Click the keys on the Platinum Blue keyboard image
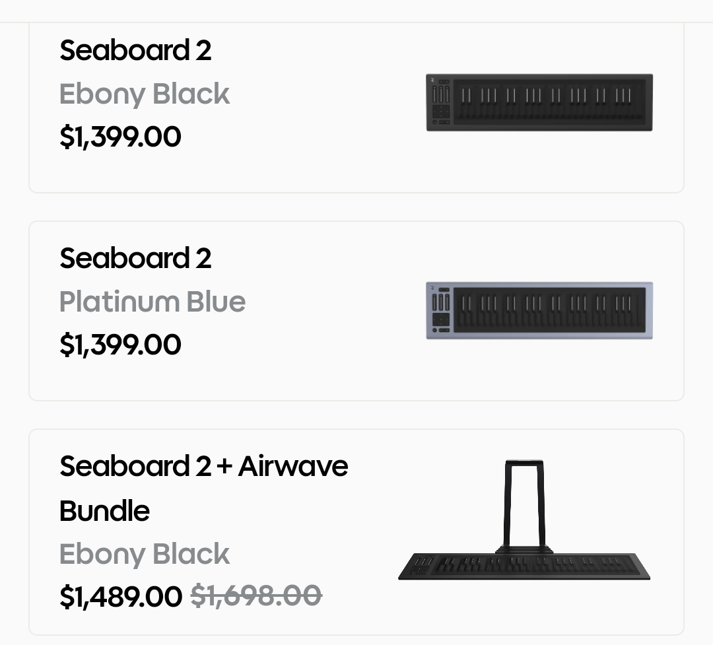713x645 pixels. [x=548, y=310]
